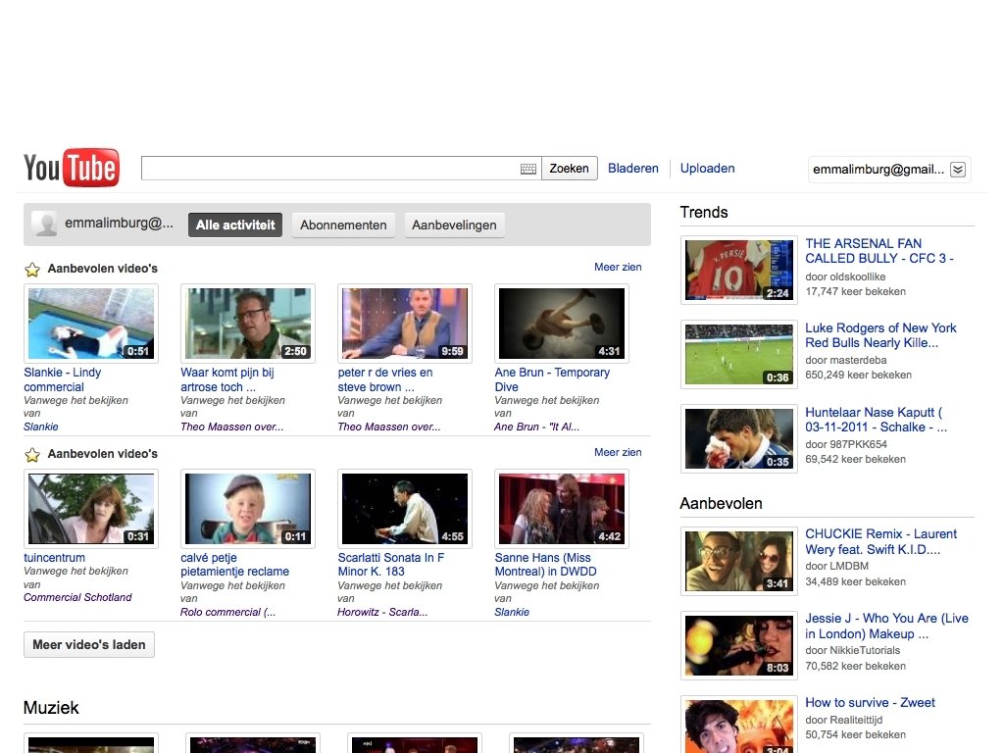Open the Huntelaar Nase Kaputt thumbnail
The image size is (1004, 753).
click(739, 438)
